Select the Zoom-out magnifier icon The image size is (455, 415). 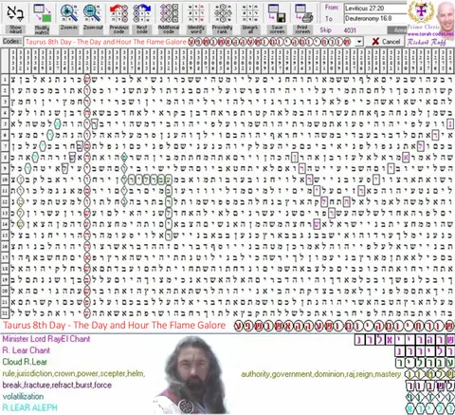click(92, 13)
